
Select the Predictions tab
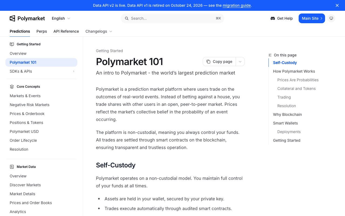[20, 31]
